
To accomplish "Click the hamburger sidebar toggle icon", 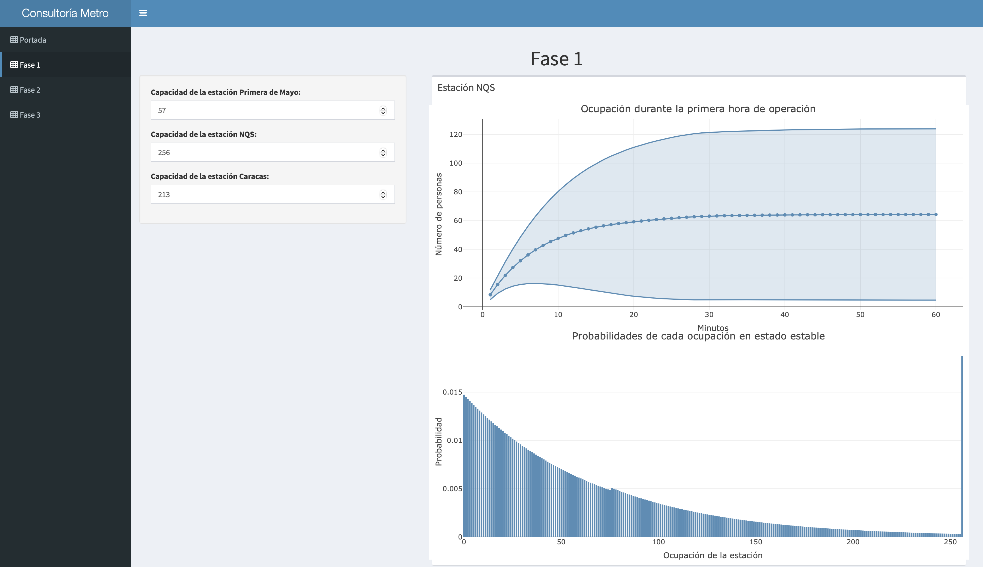I will (143, 13).
